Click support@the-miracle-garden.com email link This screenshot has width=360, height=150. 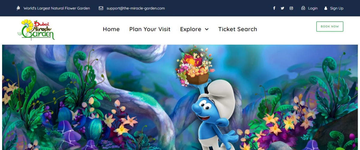[x=136, y=8]
